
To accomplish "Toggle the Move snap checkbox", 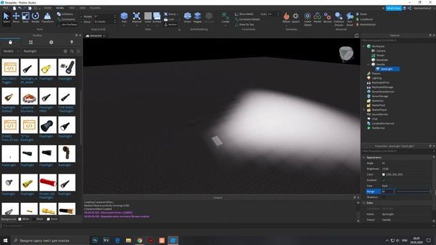I will [82, 22].
